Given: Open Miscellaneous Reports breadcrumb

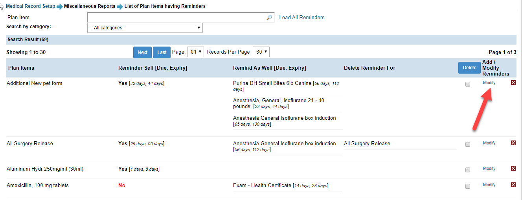Looking at the screenshot, I should tap(90, 6).
